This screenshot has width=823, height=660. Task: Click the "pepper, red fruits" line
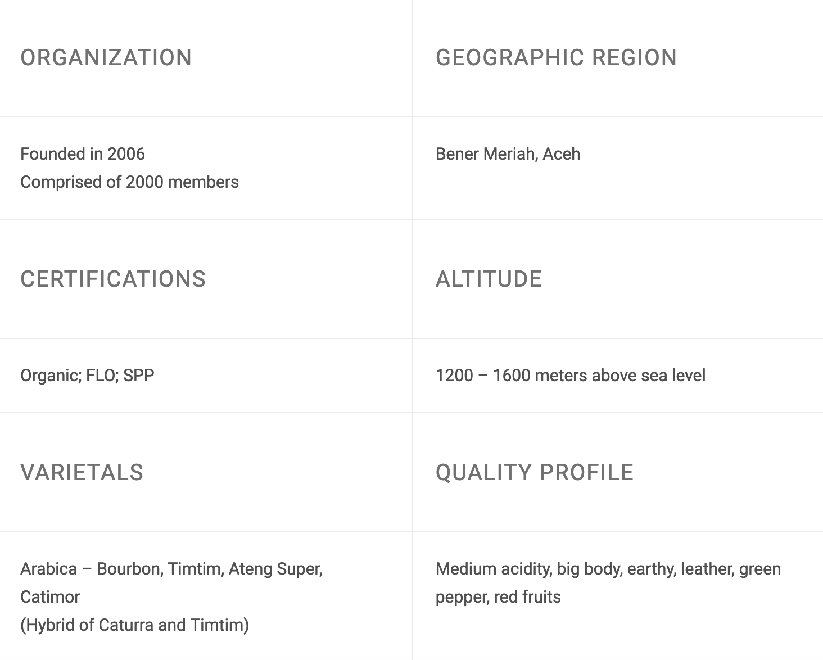click(498, 597)
